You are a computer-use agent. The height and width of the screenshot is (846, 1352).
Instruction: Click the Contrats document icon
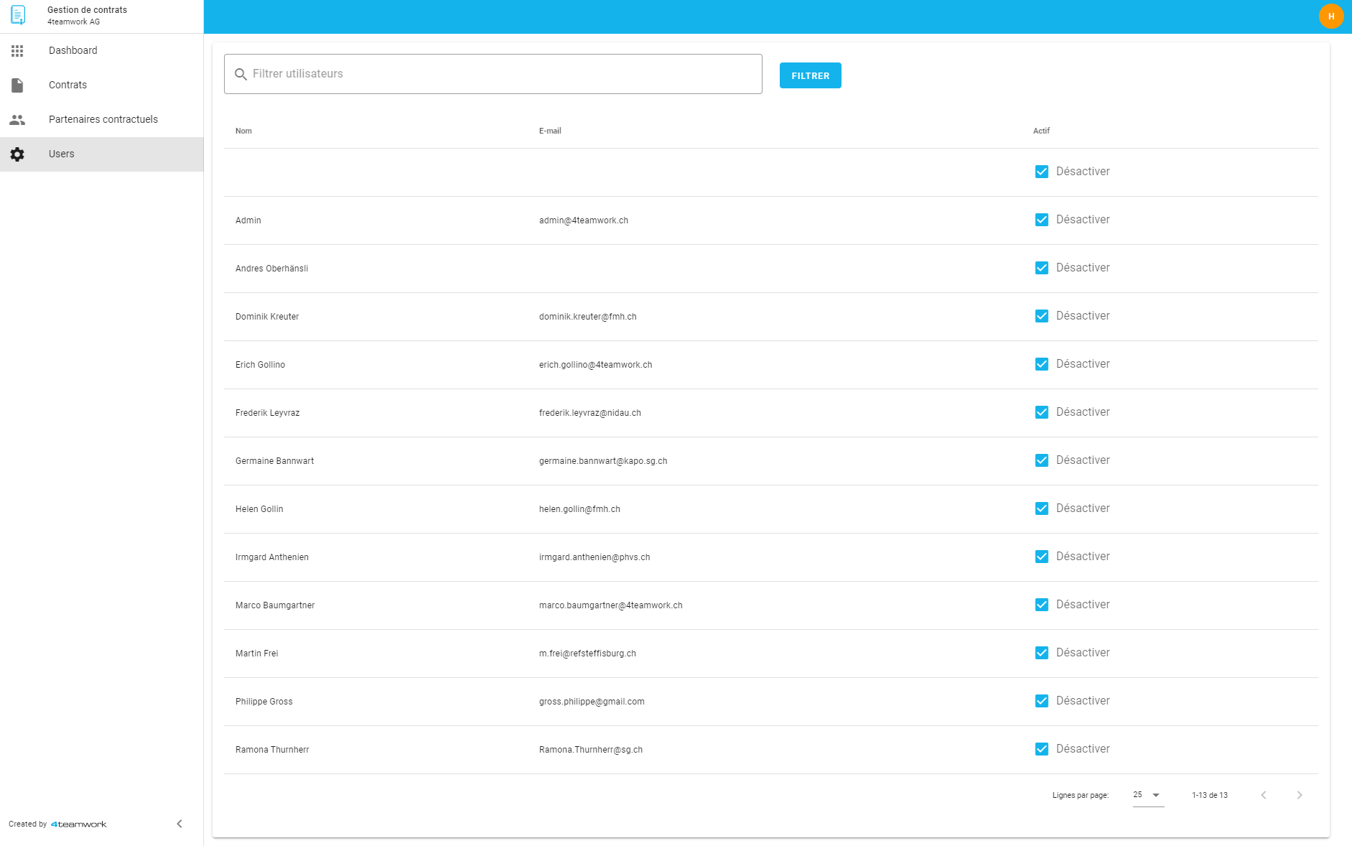(17, 85)
